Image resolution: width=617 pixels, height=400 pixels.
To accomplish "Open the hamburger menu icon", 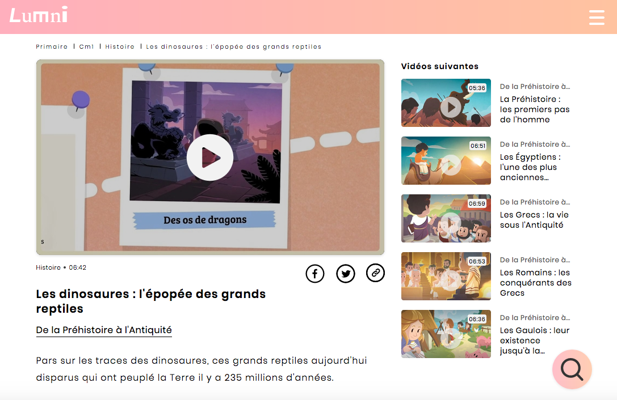I will [x=597, y=18].
